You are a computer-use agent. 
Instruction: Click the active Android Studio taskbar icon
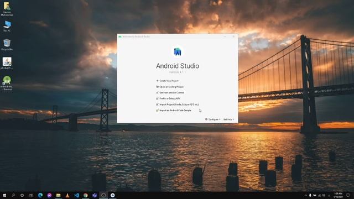(x=103, y=195)
